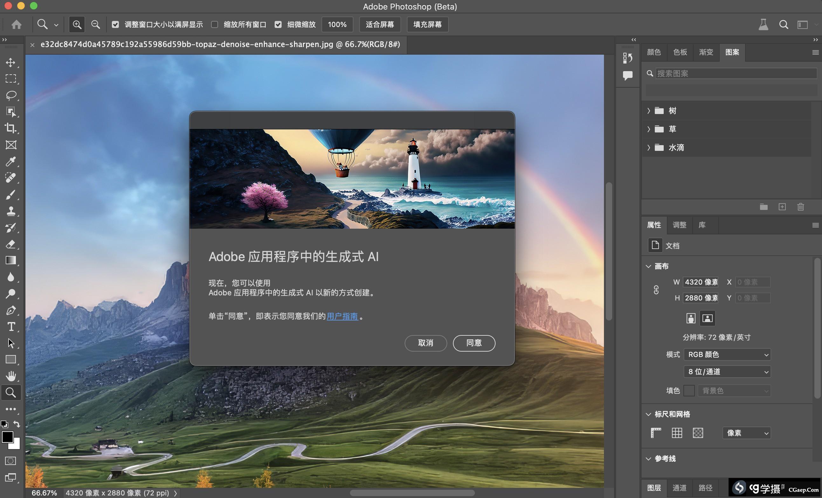Select the Move tool
This screenshot has height=498, width=822.
[11, 62]
